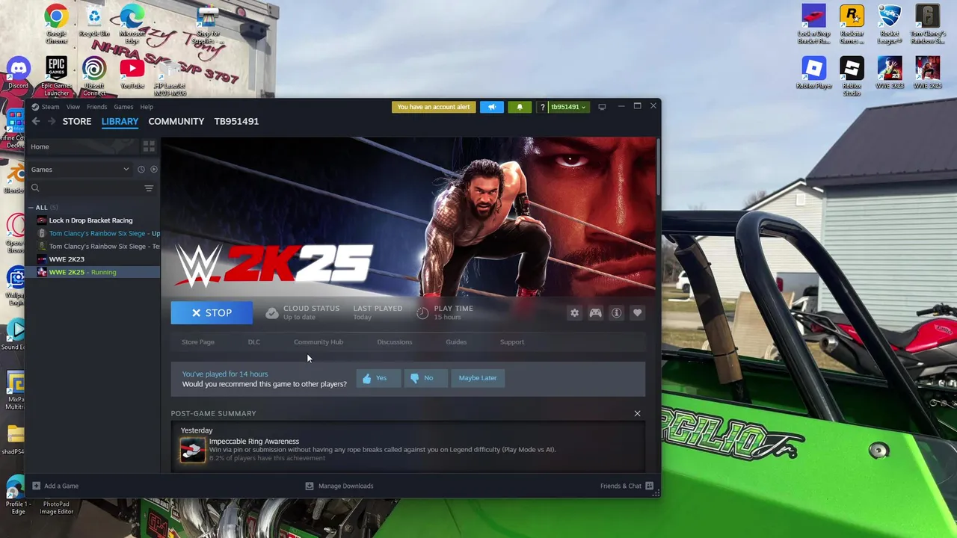Expand the Games filter dropdown
The image size is (957, 538).
tap(79, 170)
